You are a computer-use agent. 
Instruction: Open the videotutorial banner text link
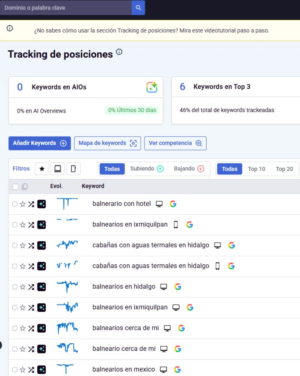point(151,30)
